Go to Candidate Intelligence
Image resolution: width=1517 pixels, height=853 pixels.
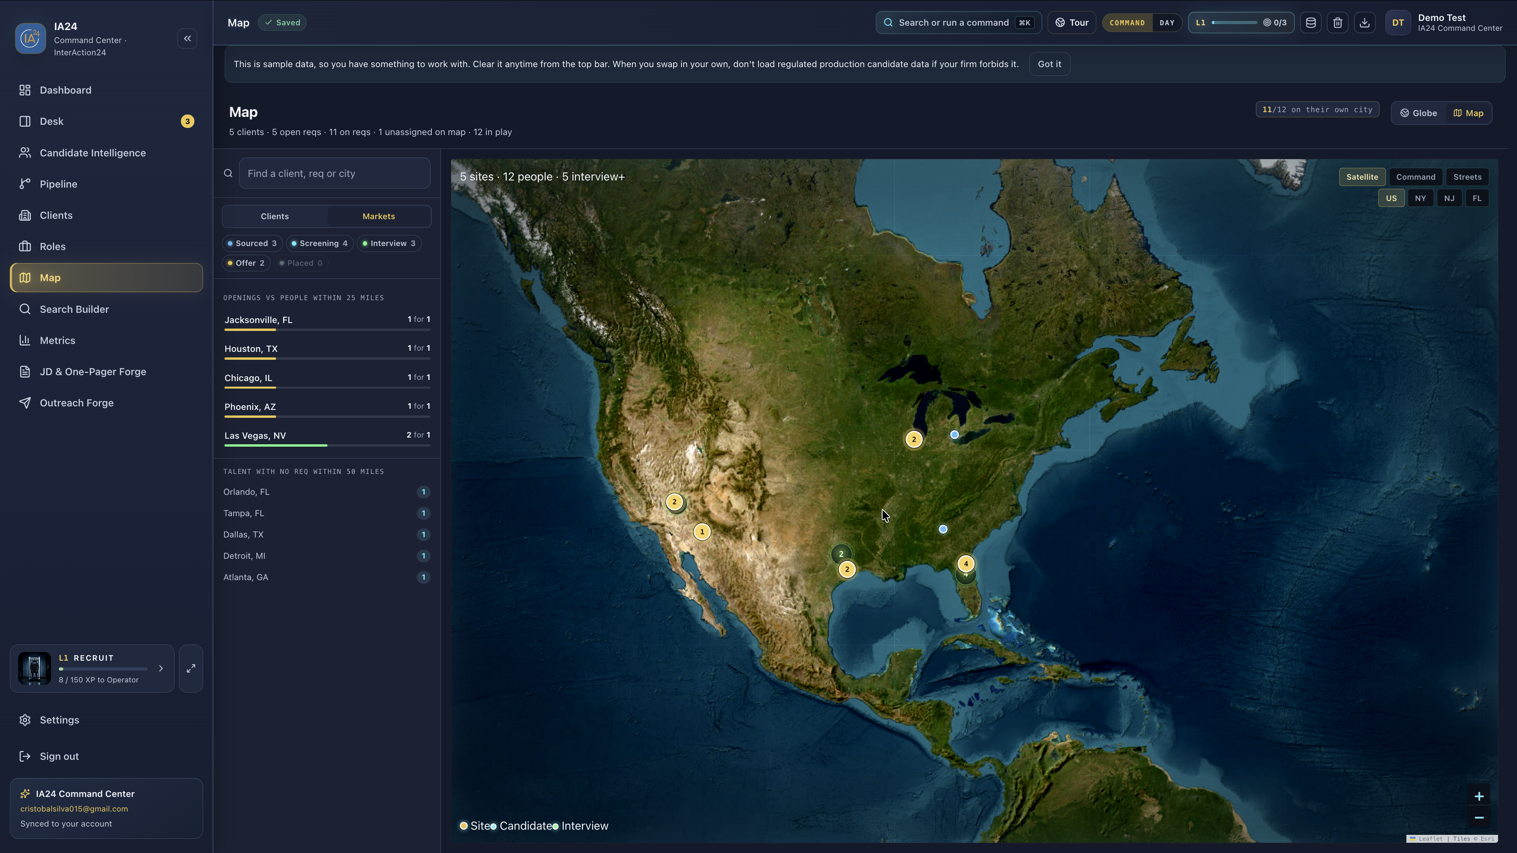coord(107,152)
